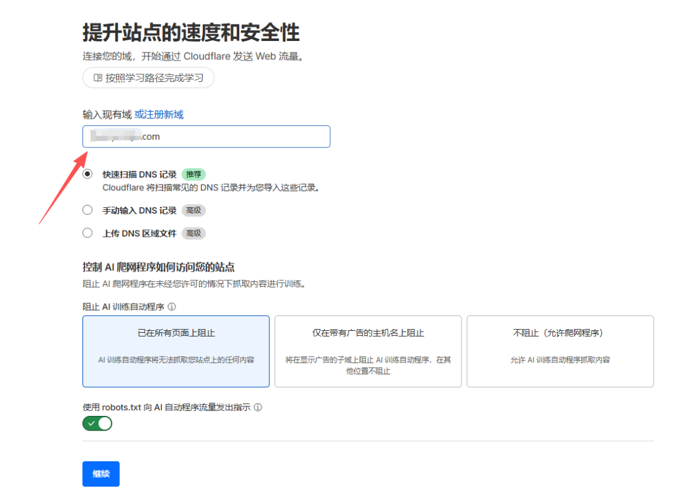Choose the 仅在带有广告的主机名上阻止 card

pos(368,351)
